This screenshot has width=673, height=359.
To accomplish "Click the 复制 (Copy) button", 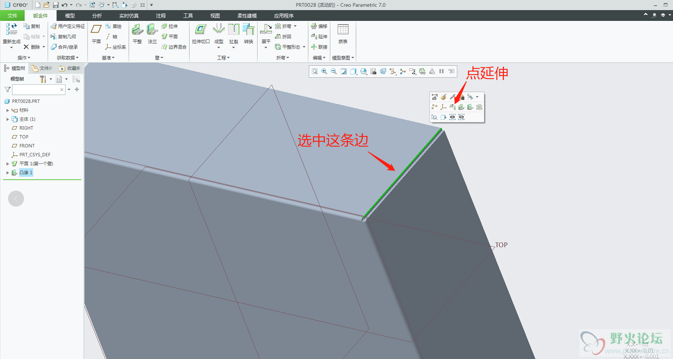I will pyautogui.click(x=32, y=26).
